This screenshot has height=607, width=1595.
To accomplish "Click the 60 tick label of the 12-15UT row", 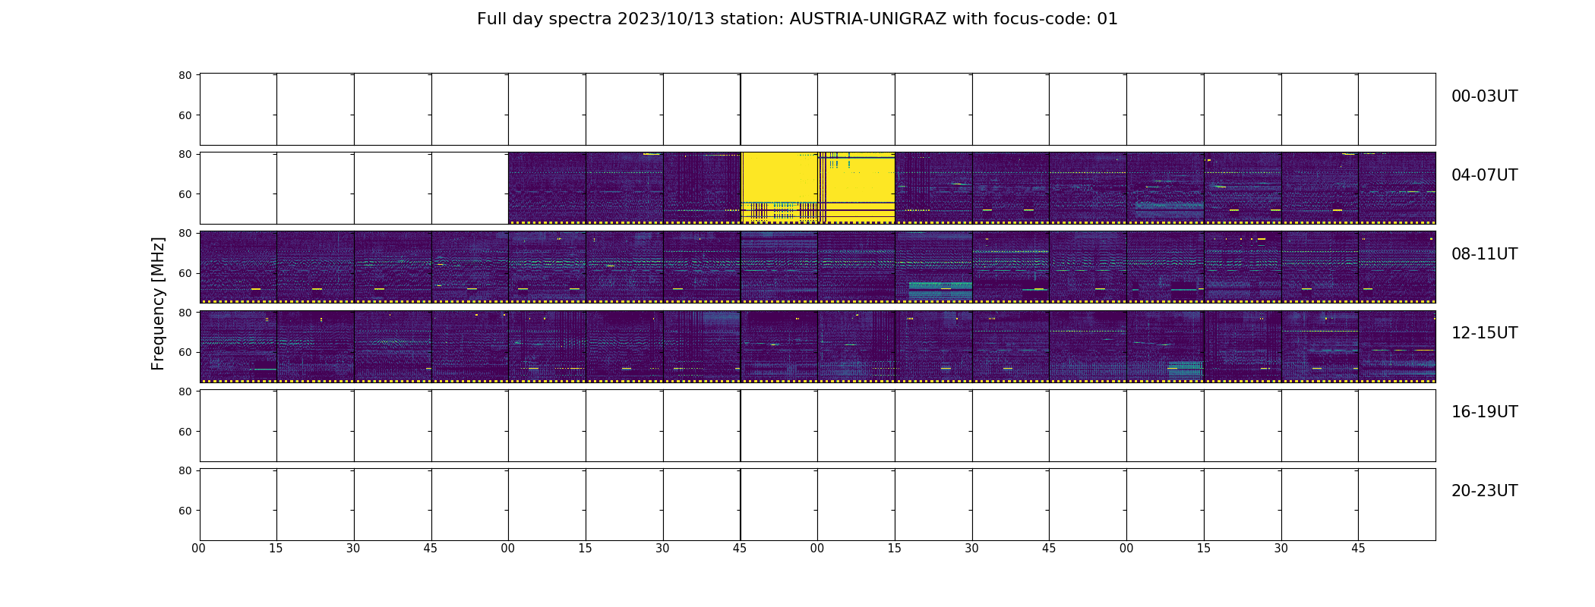I will point(185,352).
